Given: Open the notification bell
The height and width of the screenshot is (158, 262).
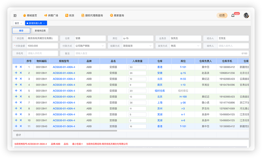Looking at the screenshot, I should click(x=233, y=15).
